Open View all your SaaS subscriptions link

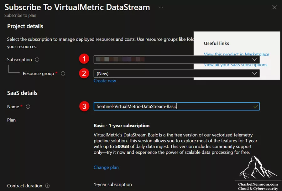[236, 65]
